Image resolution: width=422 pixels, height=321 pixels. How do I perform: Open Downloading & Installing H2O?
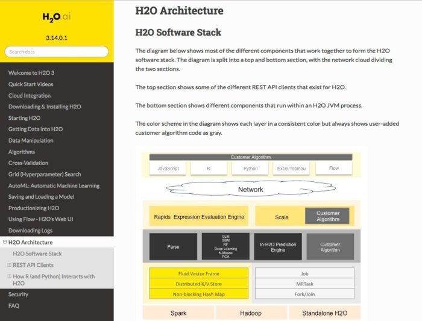tap(45, 107)
